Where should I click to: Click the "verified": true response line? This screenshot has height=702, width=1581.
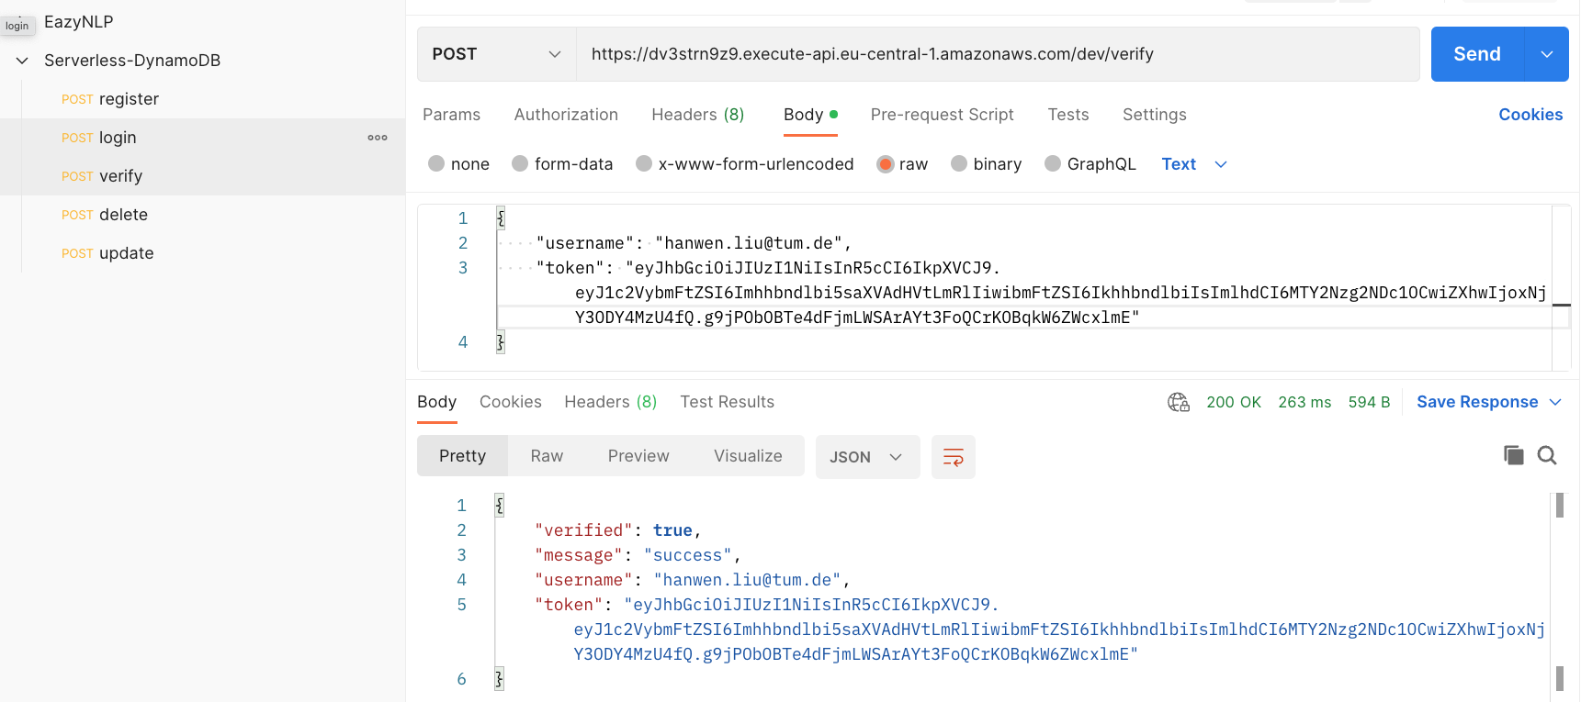tap(618, 530)
